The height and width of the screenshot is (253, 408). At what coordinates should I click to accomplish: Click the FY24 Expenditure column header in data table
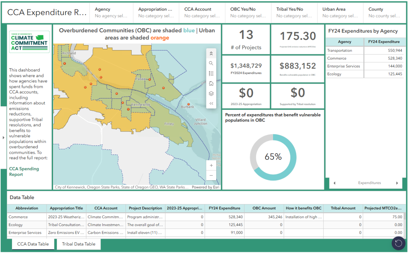click(x=224, y=208)
